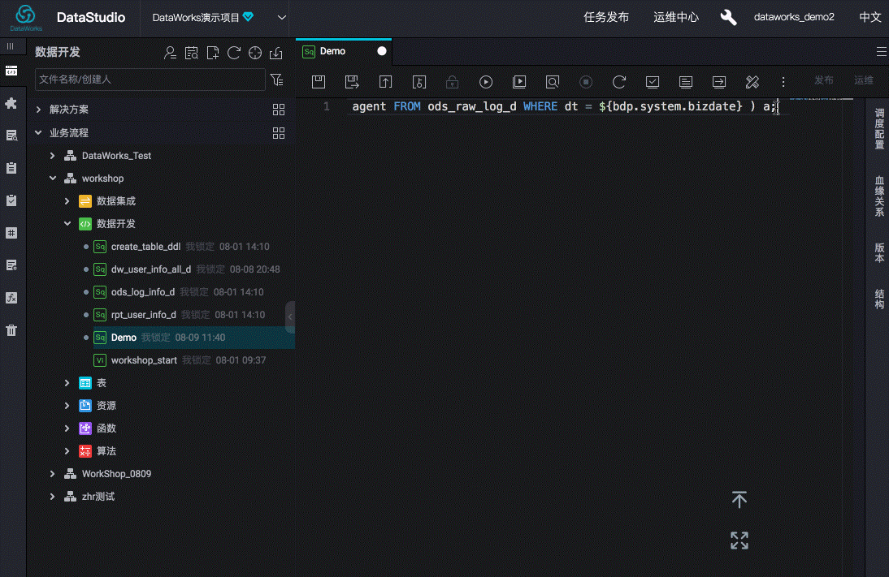The width and height of the screenshot is (889, 577).
Task: Click the Reload icon in editor toolbar
Action: click(619, 81)
